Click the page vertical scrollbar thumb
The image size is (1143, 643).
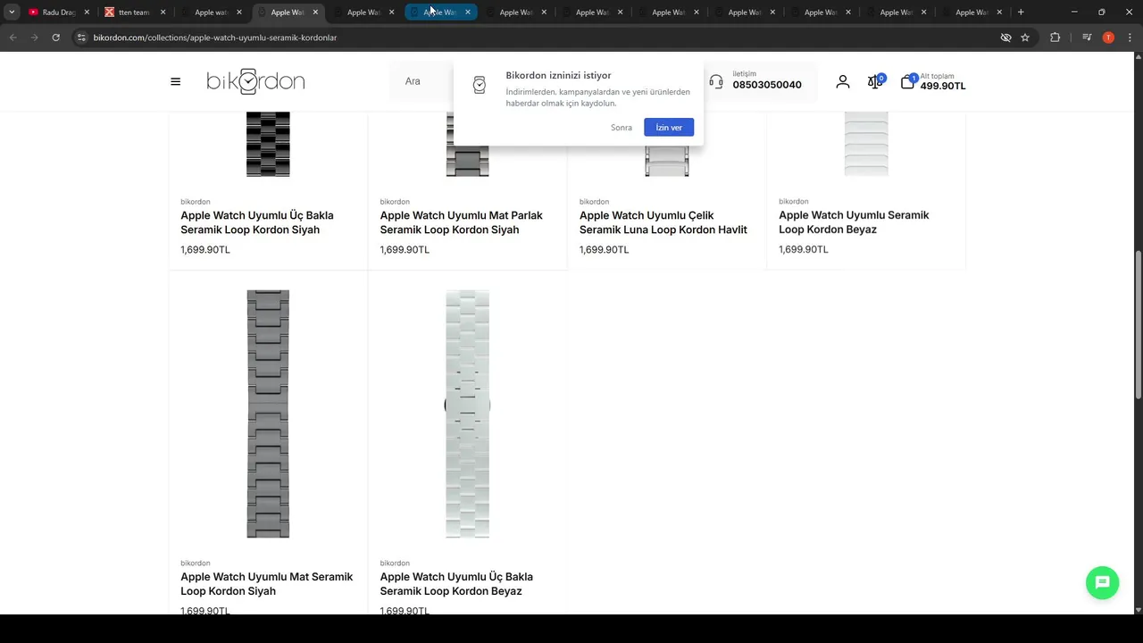click(1138, 325)
